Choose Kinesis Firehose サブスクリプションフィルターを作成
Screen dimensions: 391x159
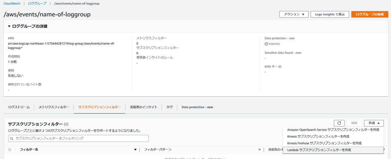(x=333, y=143)
